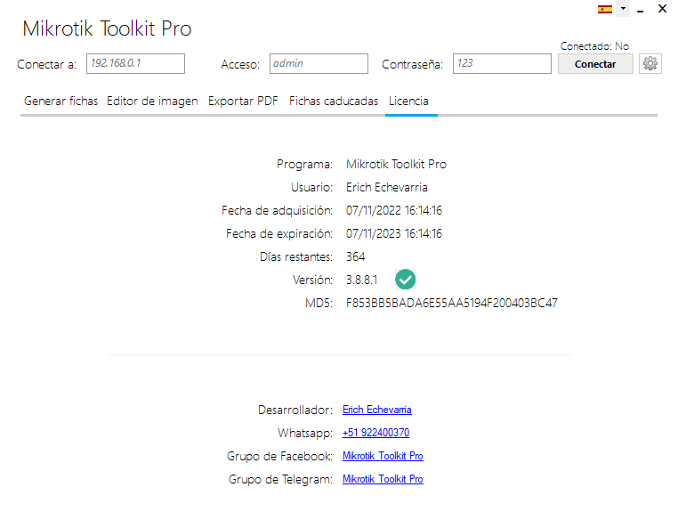Click the Días restantes value 364
This screenshot has height=528, width=678.
[x=355, y=256]
